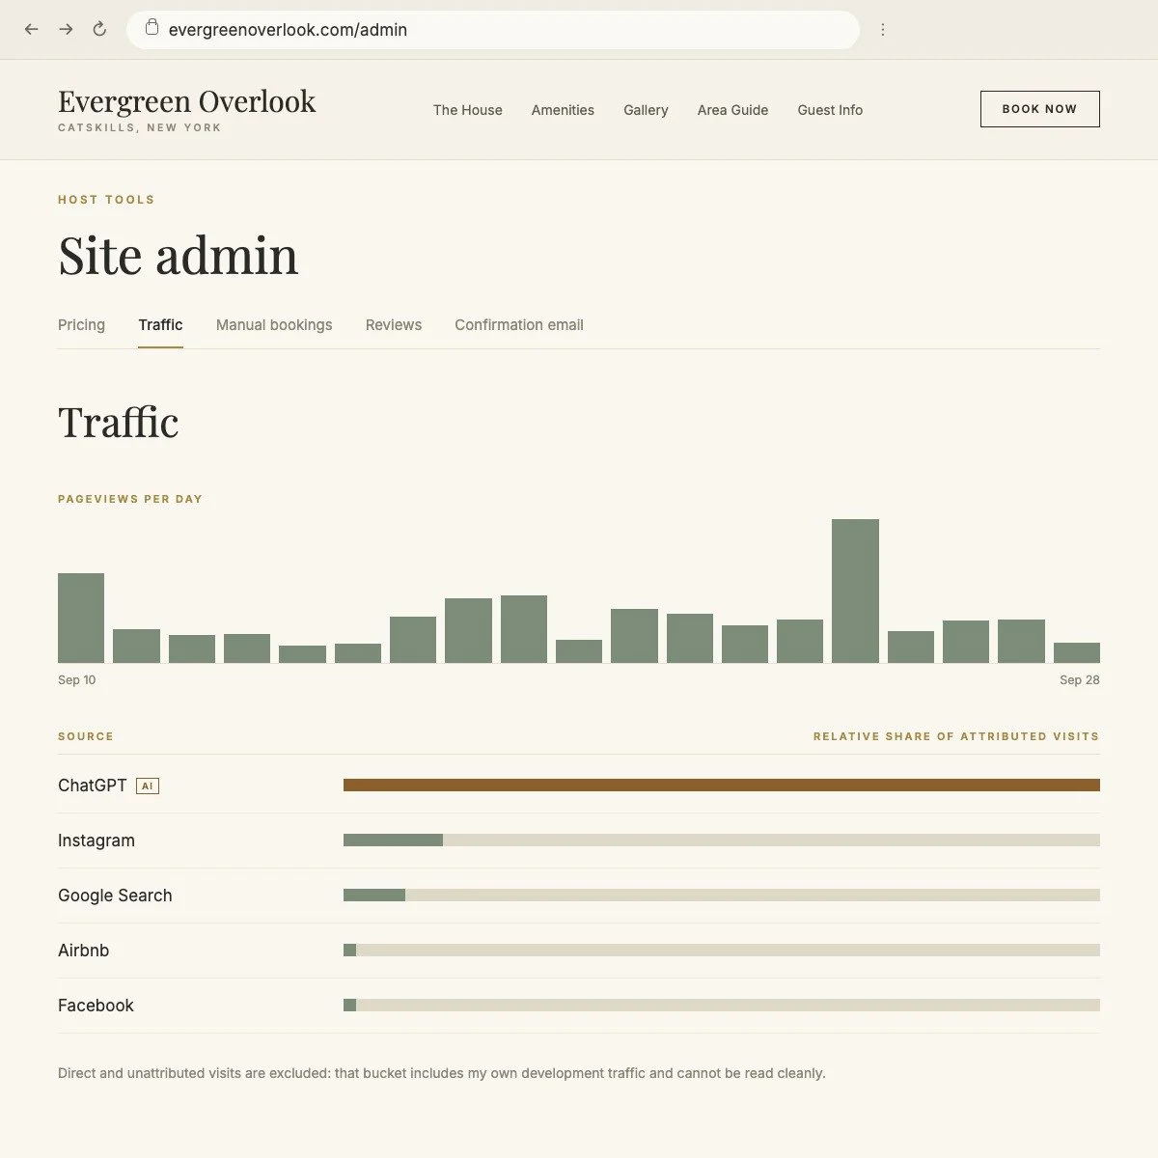
Task: Click the Direct and unattributed visits note
Action: point(442,1073)
